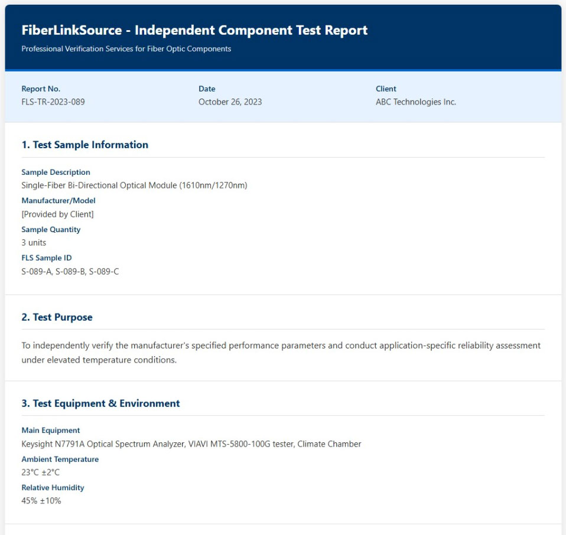The width and height of the screenshot is (566, 535).
Task: Select the 23°C ±2°C temperature value
Action: (x=41, y=472)
